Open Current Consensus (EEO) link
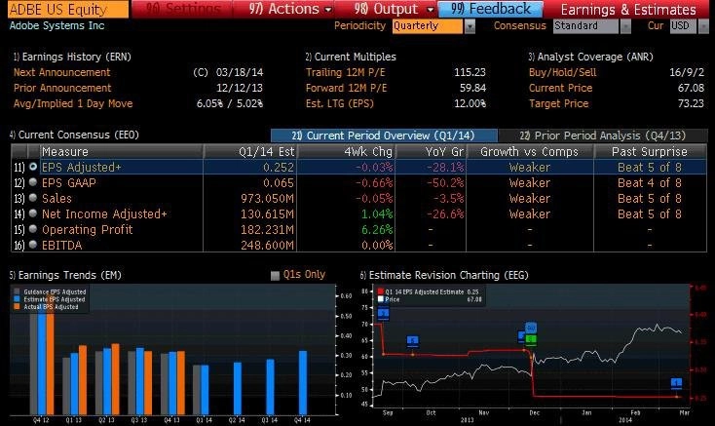The width and height of the screenshot is (715, 426). [74, 135]
